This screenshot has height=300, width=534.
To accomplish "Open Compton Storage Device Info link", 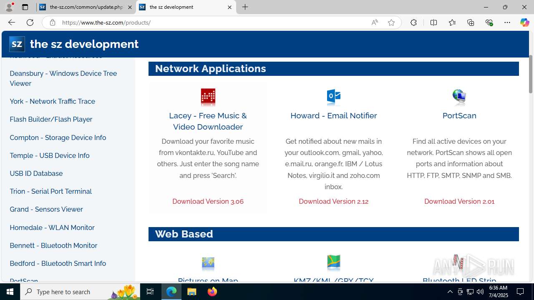I will pos(58,137).
